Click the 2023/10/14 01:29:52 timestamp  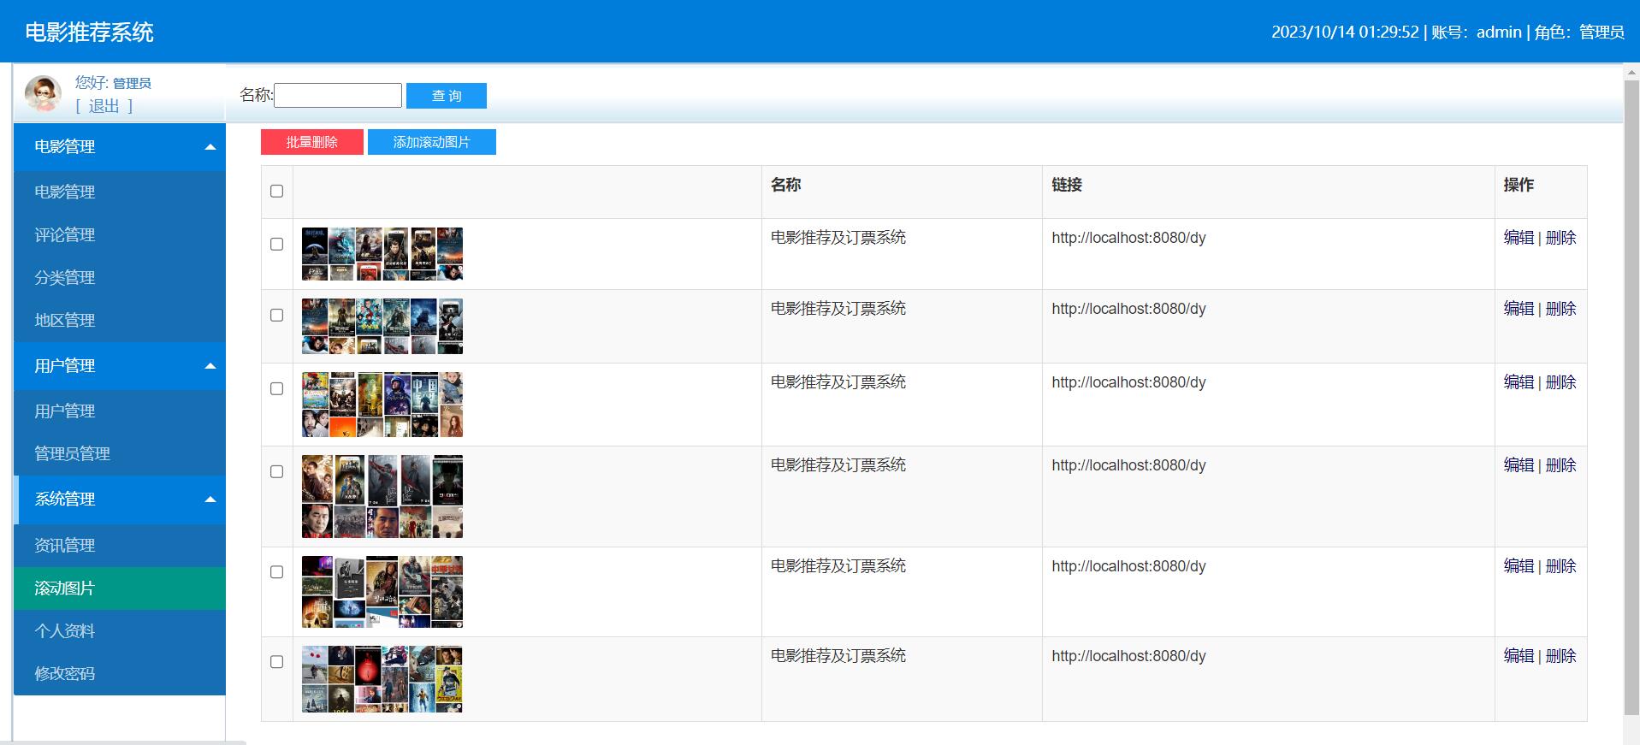[x=1345, y=33]
